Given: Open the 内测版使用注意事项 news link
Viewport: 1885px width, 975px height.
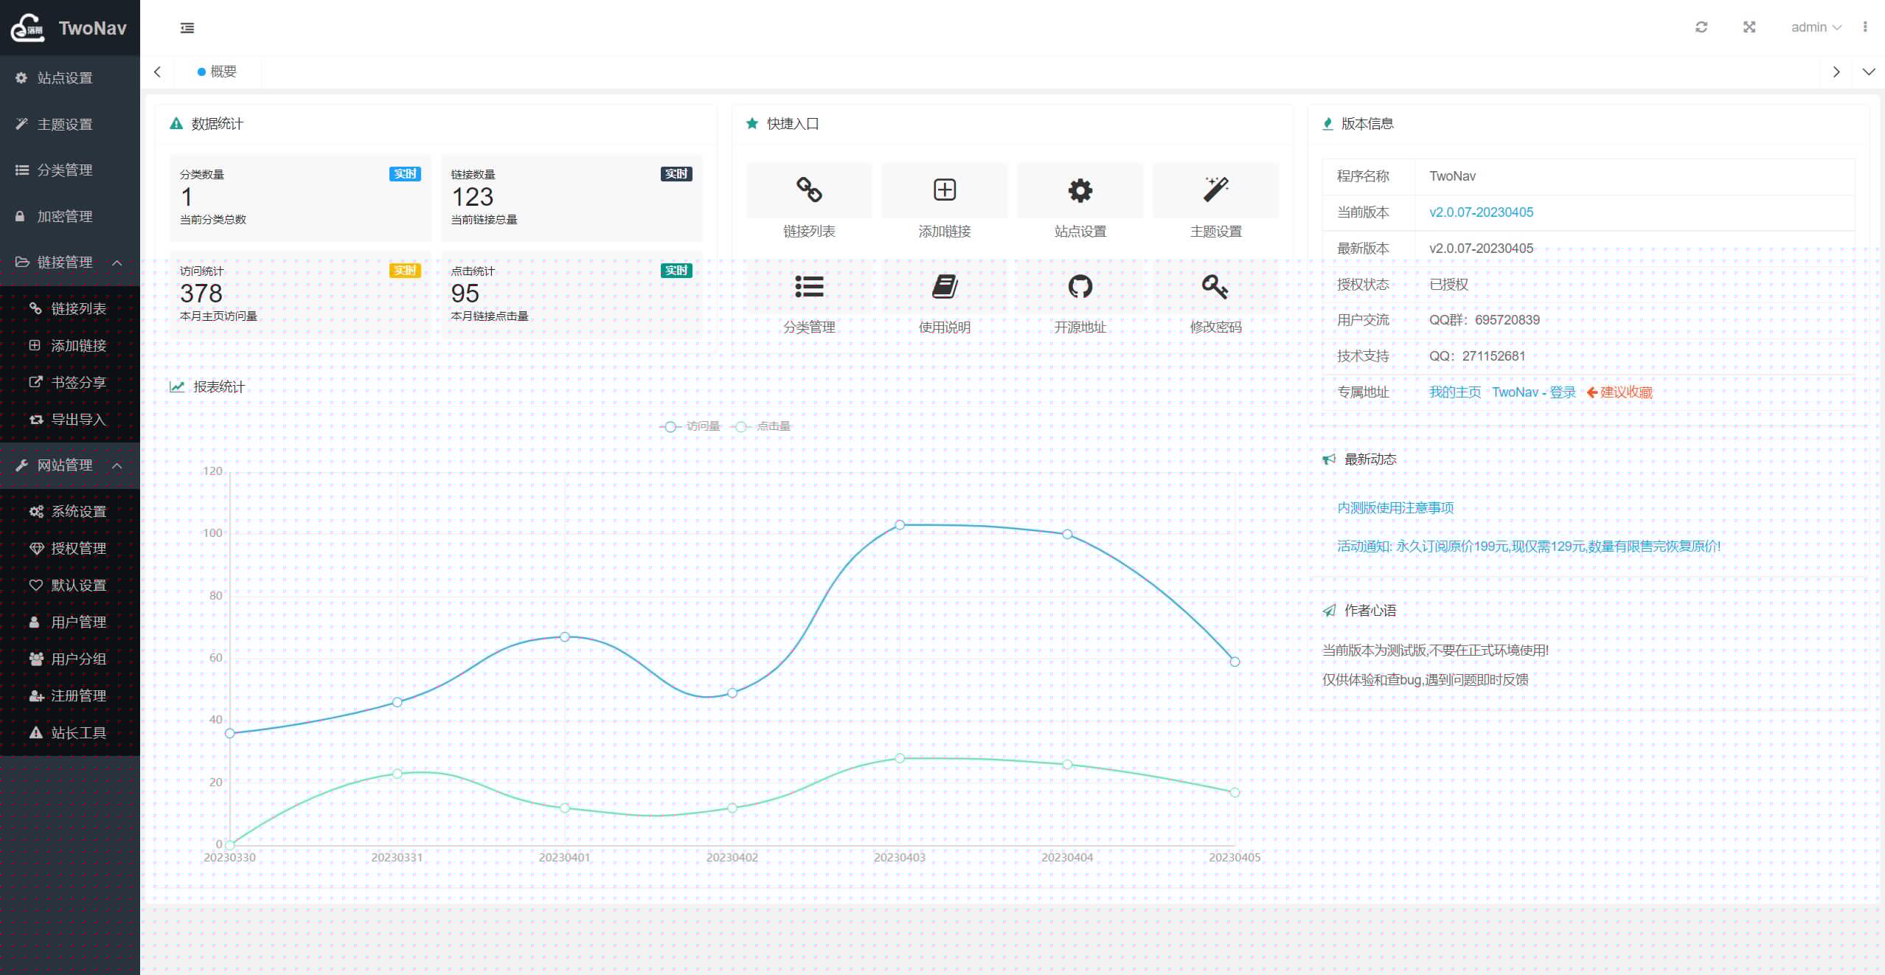Looking at the screenshot, I should tap(1395, 508).
